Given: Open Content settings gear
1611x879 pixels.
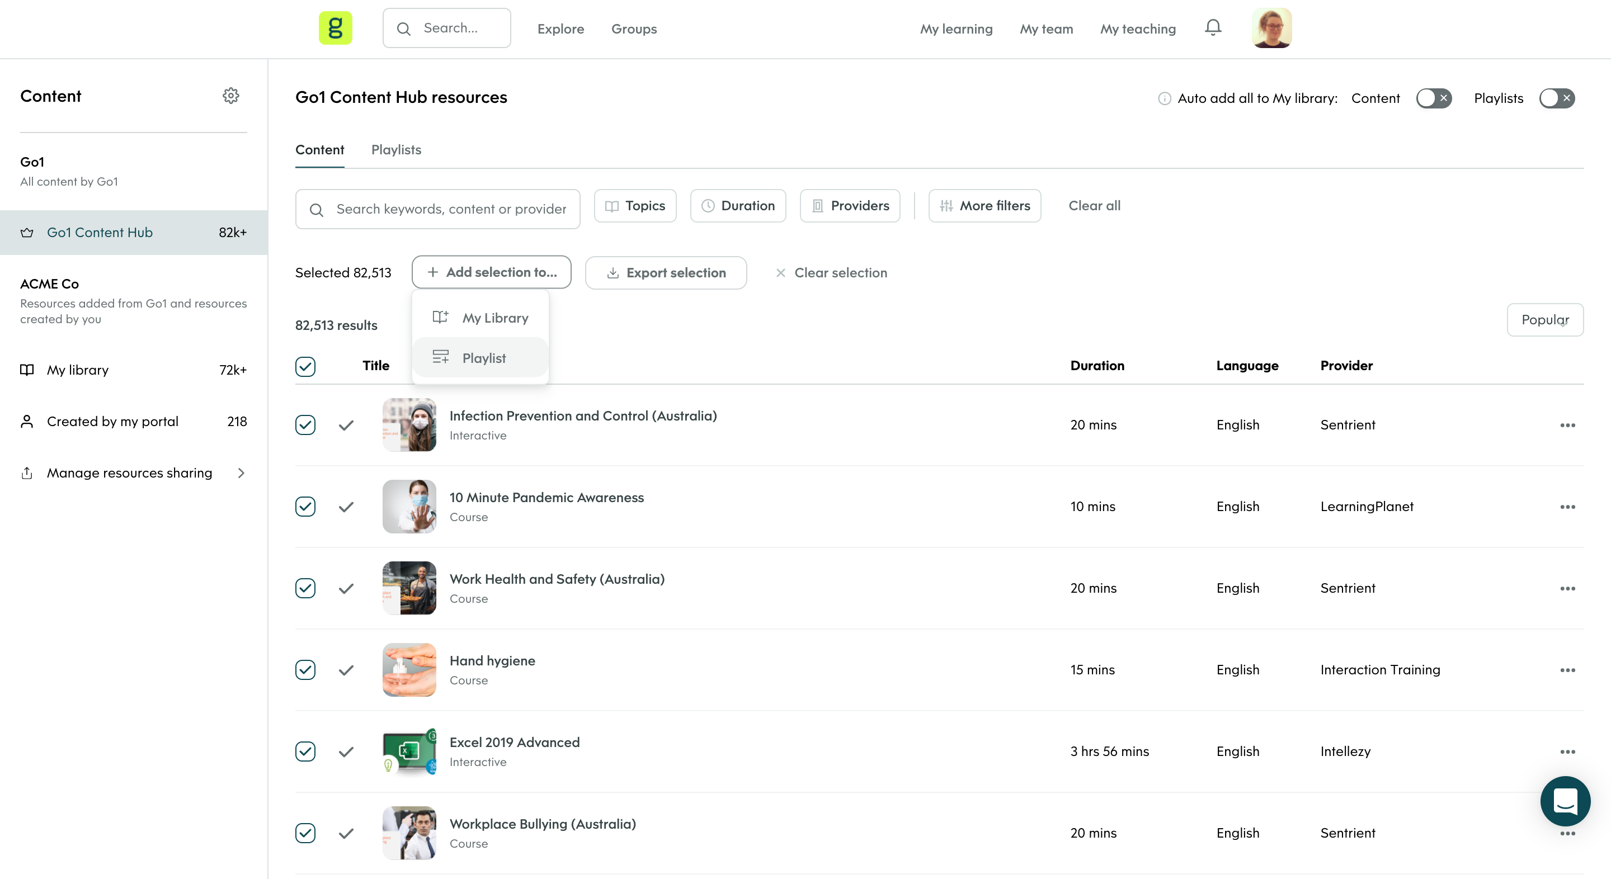Looking at the screenshot, I should (231, 96).
